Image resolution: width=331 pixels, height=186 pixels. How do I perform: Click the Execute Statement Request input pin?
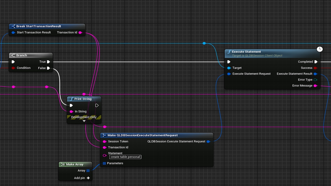coord(229,74)
